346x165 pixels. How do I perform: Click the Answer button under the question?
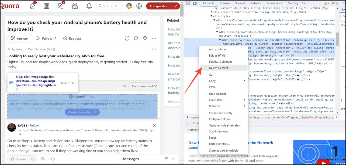[19, 38]
